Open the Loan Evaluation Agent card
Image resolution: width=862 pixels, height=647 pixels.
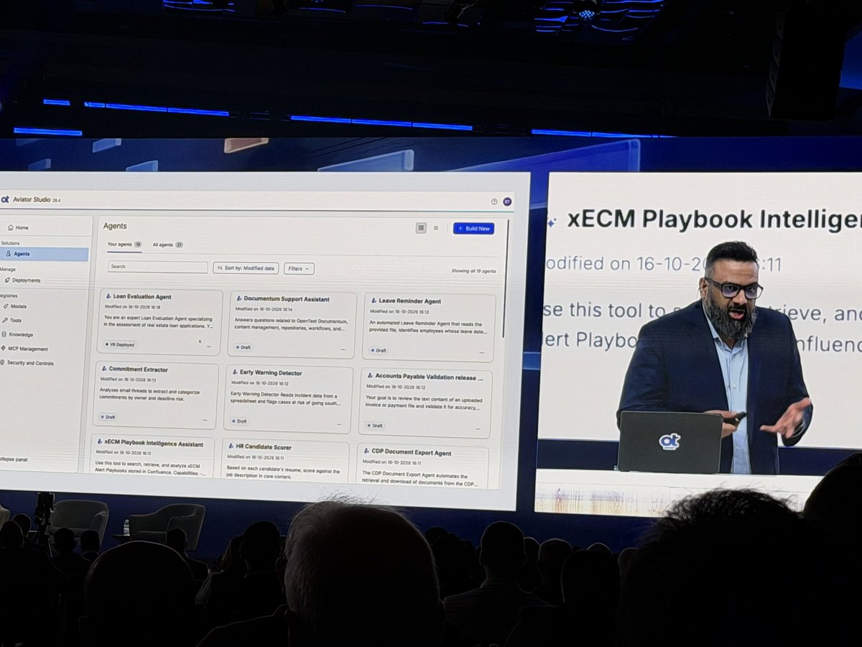160,322
